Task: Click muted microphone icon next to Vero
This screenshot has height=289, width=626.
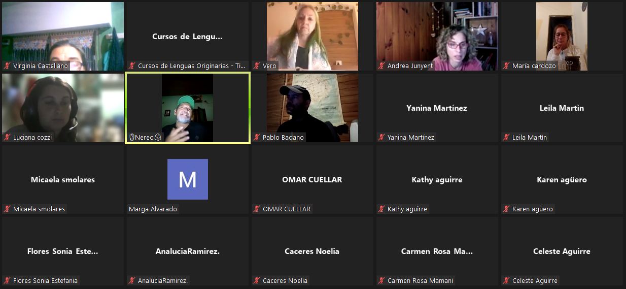Action: [257, 66]
